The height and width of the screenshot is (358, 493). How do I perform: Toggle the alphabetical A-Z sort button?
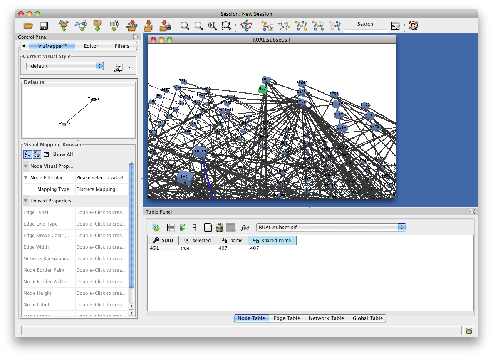pyautogui.click(x=28, y=154)
